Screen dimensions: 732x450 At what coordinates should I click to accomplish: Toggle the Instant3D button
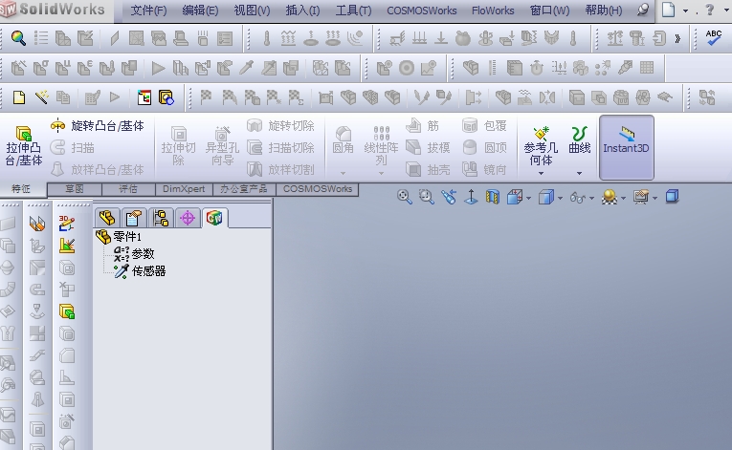pos(626,147)
